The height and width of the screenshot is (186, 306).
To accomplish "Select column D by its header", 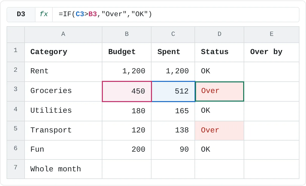I will (219, 34).
